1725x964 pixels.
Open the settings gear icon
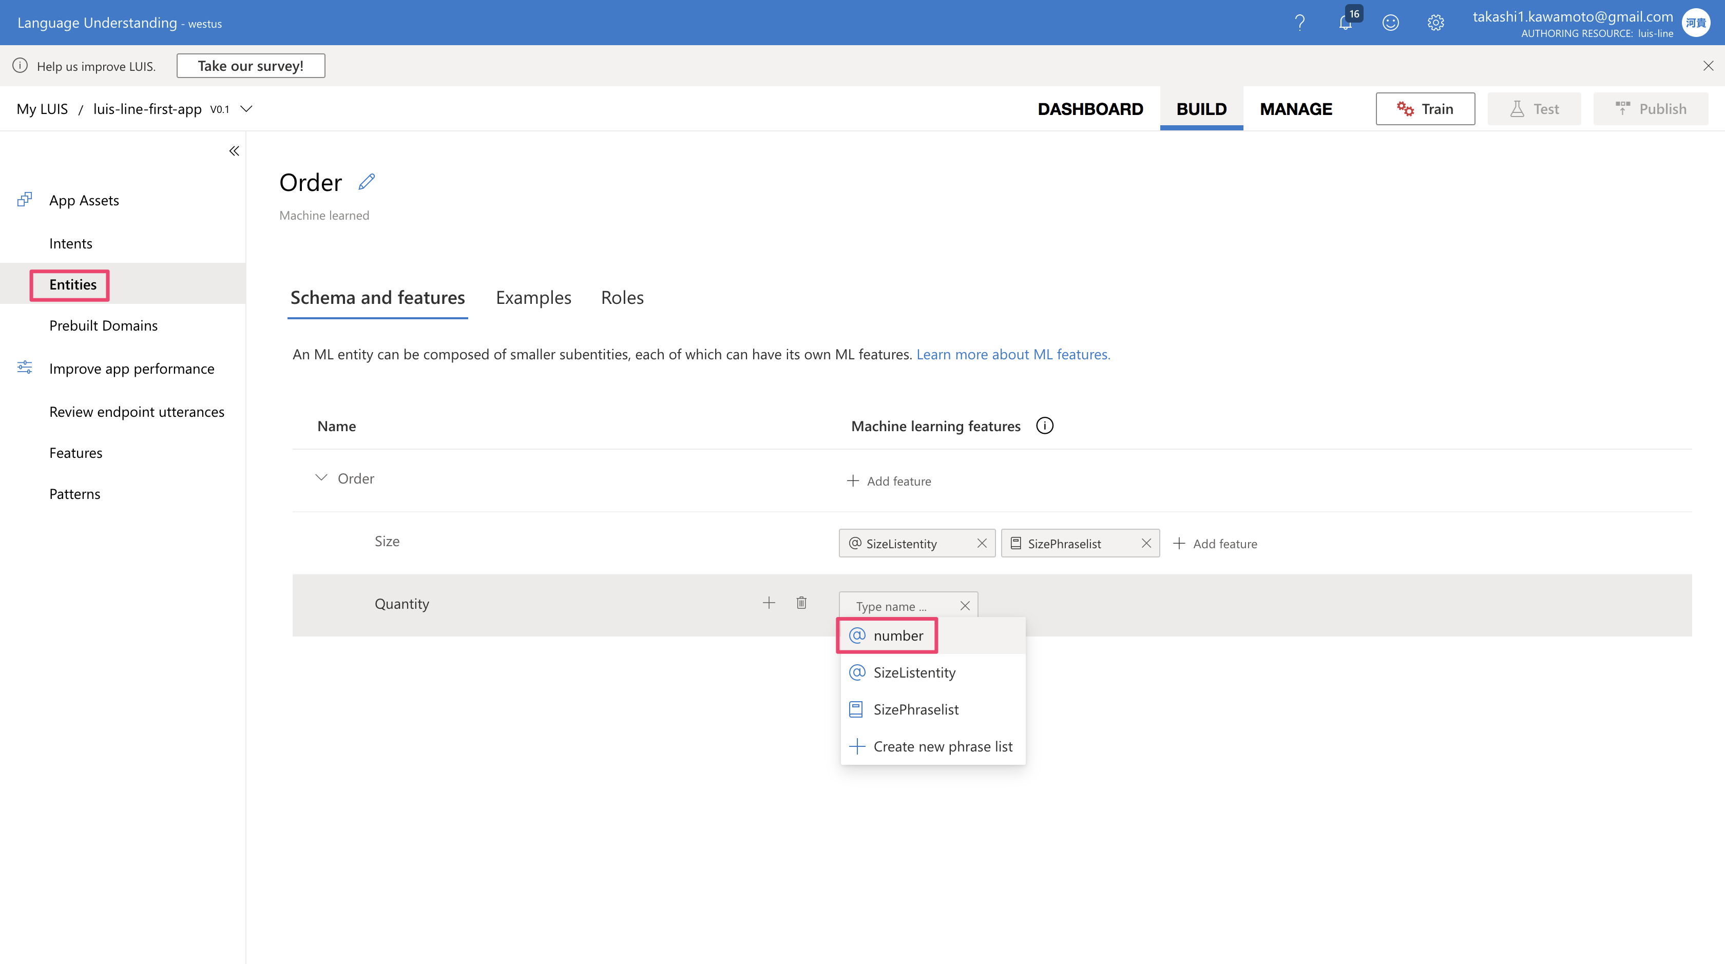tap(1435, 23)
